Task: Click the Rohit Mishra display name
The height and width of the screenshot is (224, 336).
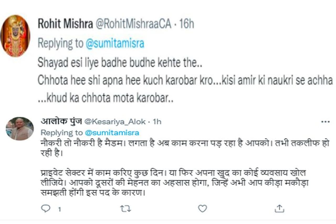Action: click(65, 24)
